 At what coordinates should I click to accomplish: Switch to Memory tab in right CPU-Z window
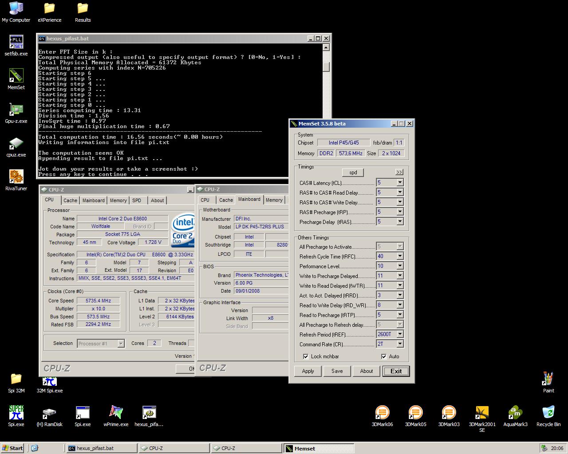274,200
